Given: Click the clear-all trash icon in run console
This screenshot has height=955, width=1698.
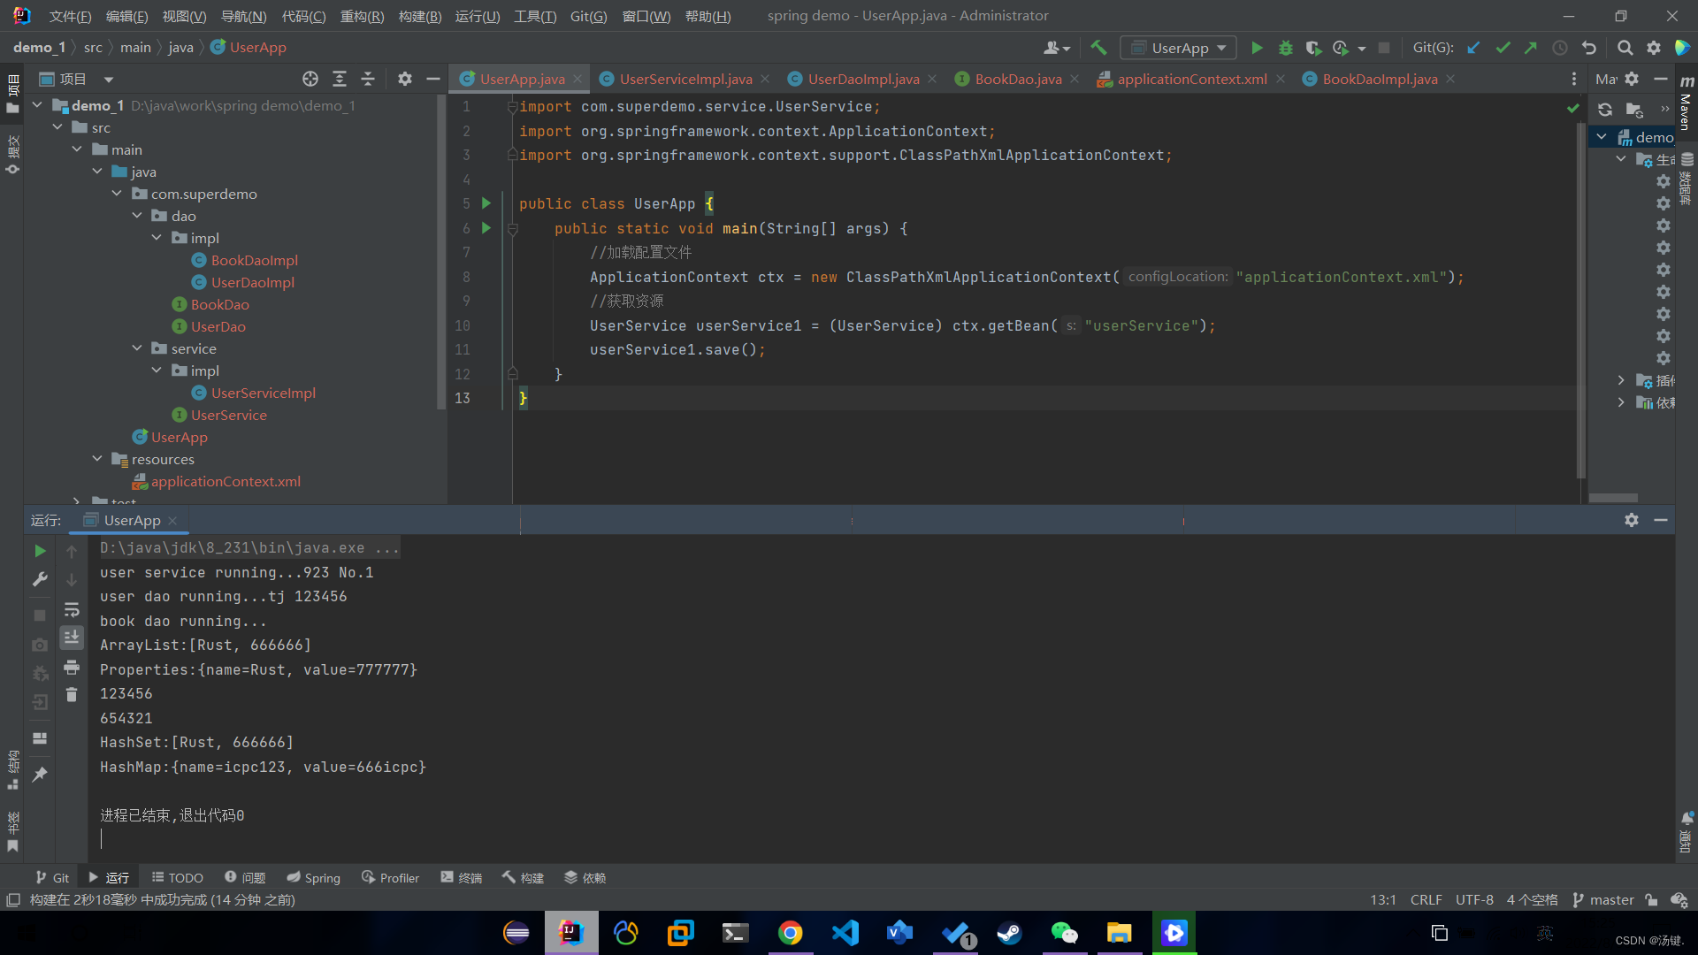Looking at the screenshot, I should tap(72, 695).
